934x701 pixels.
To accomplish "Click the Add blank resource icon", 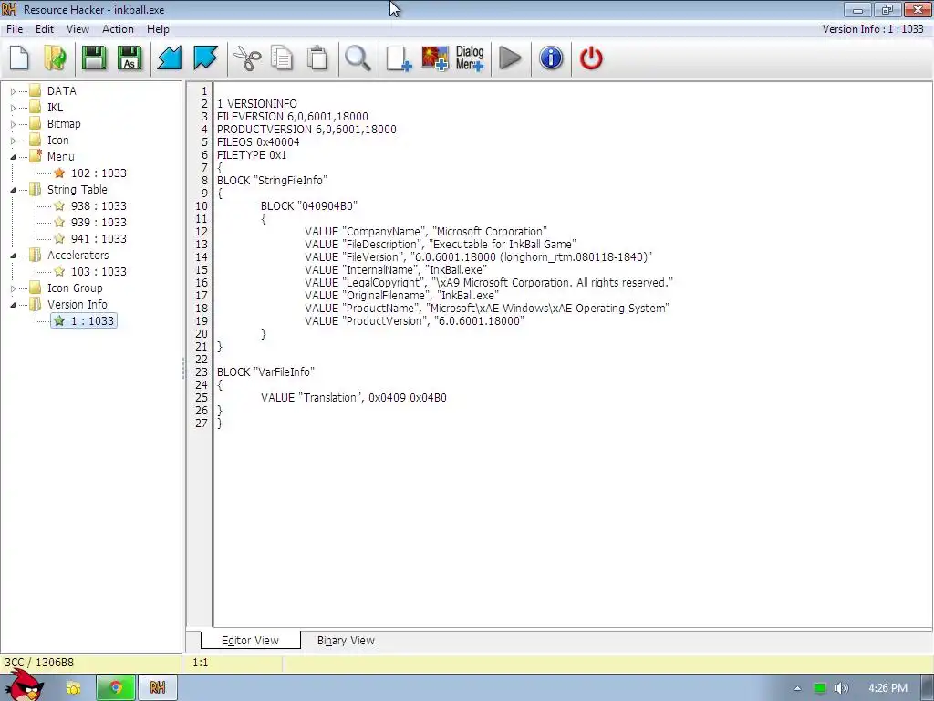I will [399, 59].
